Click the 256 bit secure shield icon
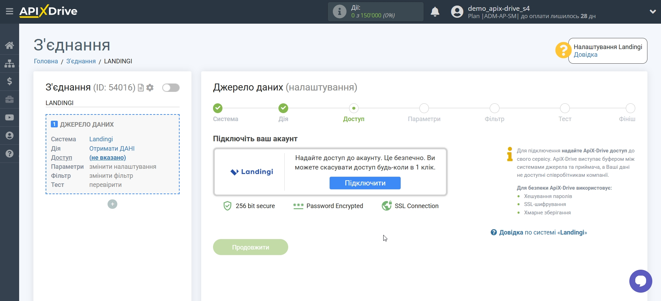This screenshot has height=301, width=661. tap(227, 206)
